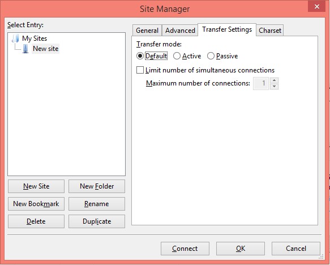This screenshot has height=265, width=330.
Task: Select the My Sites tree label
Action: tap(35, 39)
